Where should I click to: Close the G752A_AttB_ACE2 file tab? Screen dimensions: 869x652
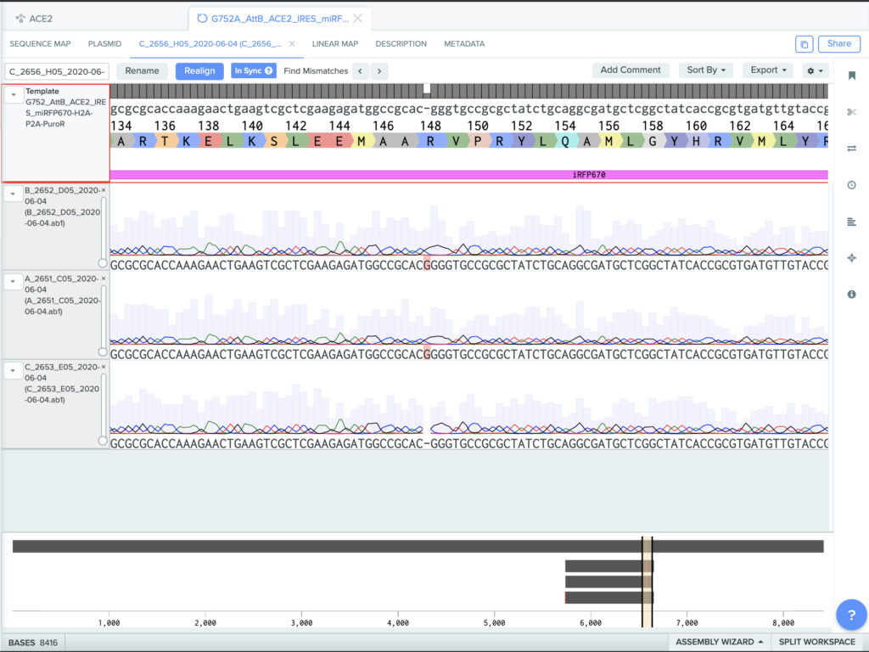[358, 19]
